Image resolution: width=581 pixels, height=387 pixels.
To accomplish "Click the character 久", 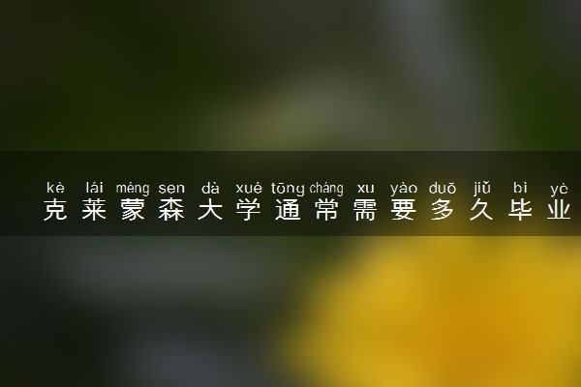I will (x=481, y=210).
